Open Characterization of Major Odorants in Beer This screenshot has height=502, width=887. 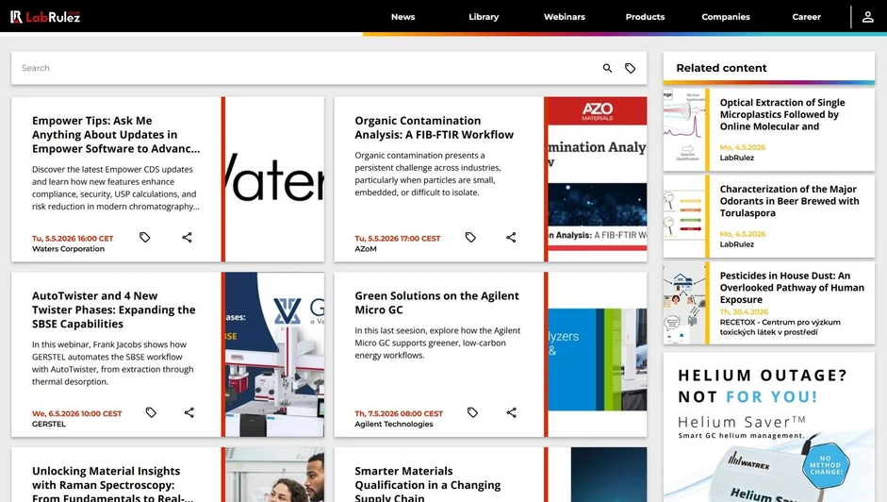click(789, 201)
